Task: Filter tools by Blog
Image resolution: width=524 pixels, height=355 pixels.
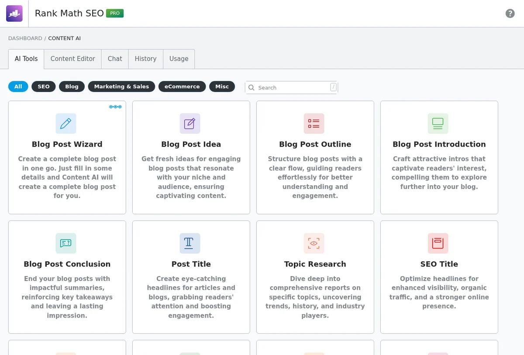Action: coord(72,86)
